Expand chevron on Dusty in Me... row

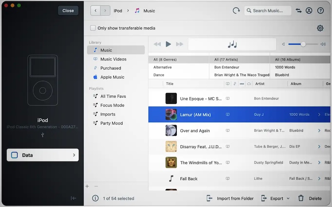(x=319, y=162)
